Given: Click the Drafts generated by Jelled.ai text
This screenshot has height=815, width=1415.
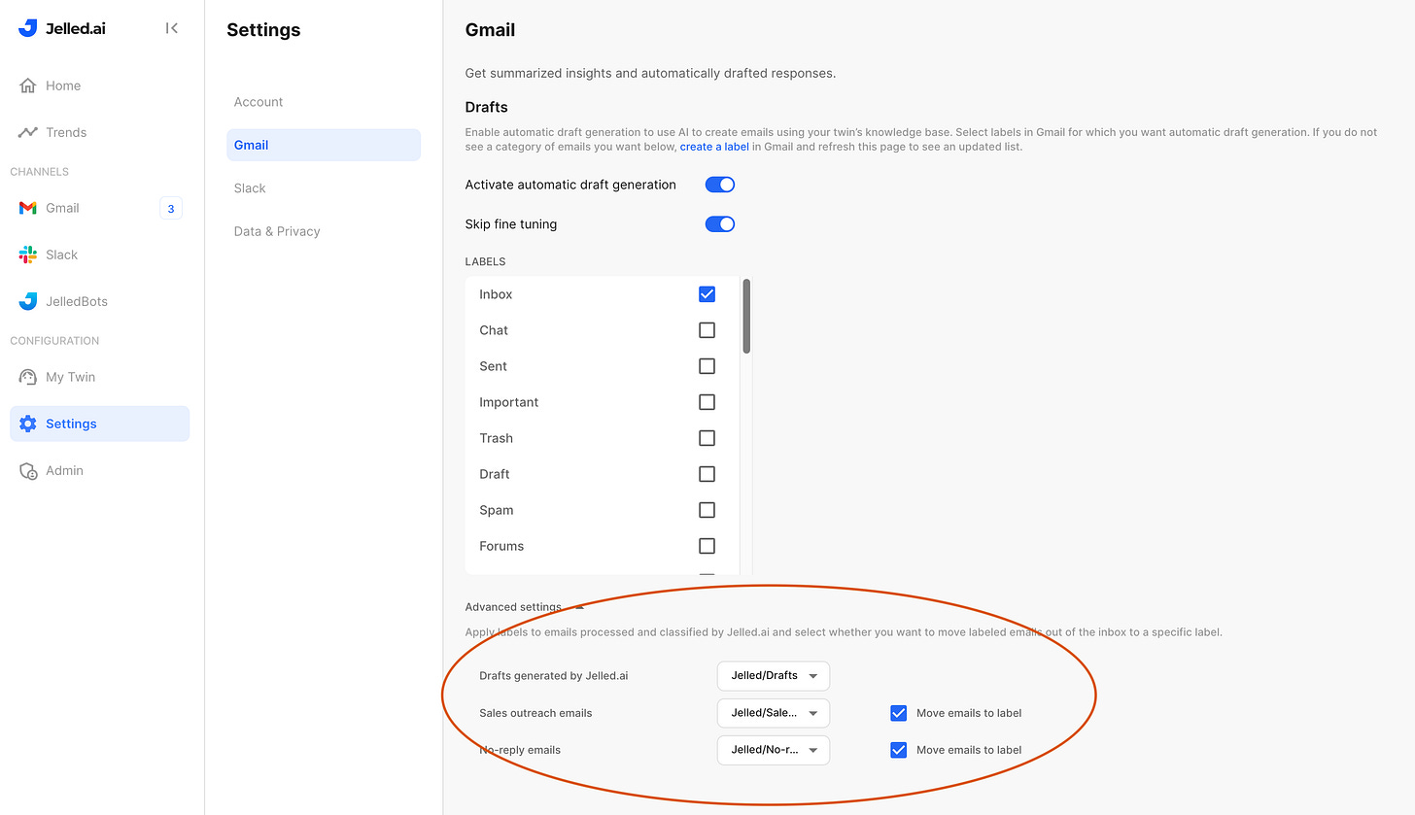Looking at the screenshot, I should 554,675.
